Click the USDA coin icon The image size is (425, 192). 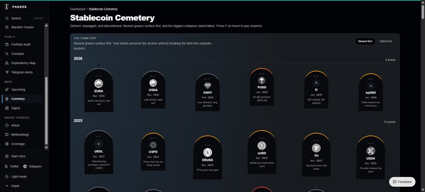point(153,83)
